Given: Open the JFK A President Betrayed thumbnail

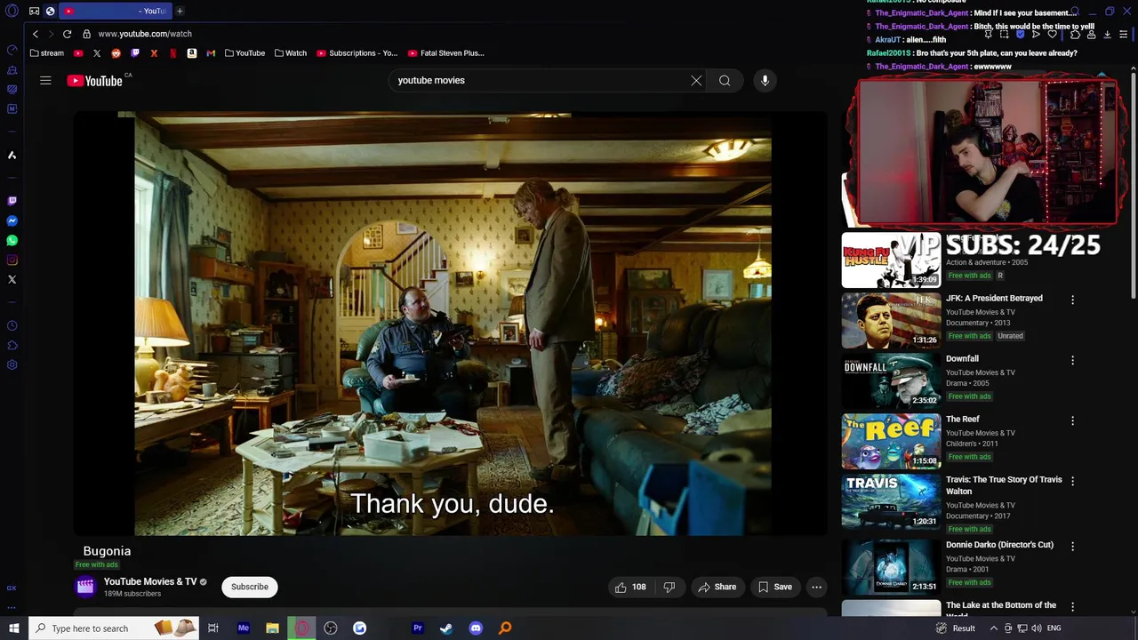Looking at the screenshot, I should pyautogui.click(x=891, y=321).
